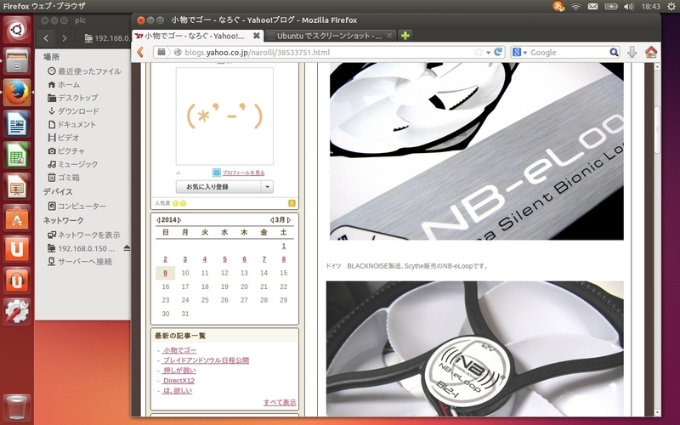The height and width of the screenshot is (425, 680).
Task: Open 押しが弱い article link
Action: [x=179, y=371]
